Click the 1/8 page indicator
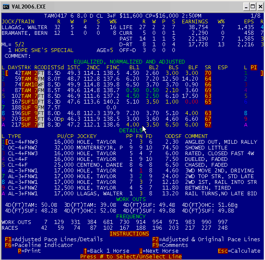Screen dimensions: 265x260 [255, 16]
